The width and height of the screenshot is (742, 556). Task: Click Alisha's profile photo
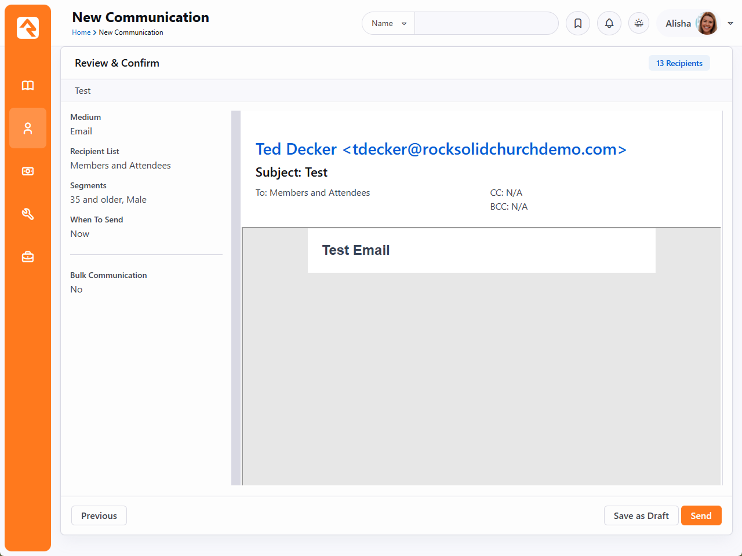(707, 23)
